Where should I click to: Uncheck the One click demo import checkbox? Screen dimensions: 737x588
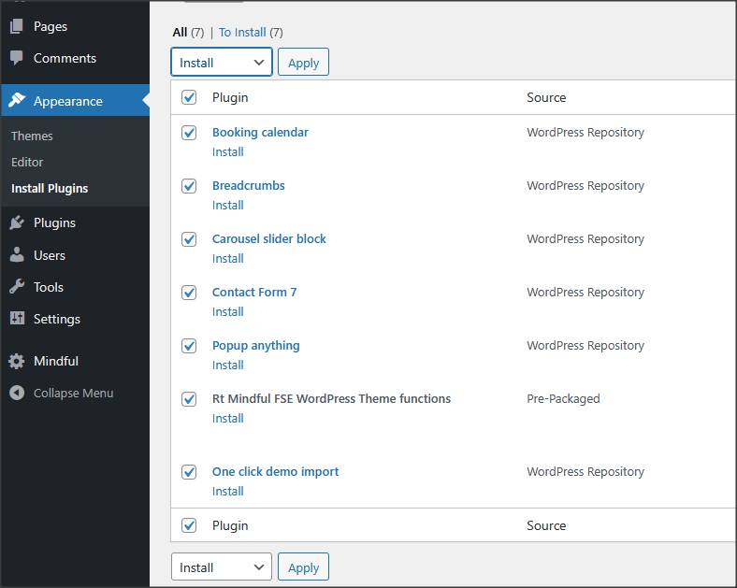point(189,472)
